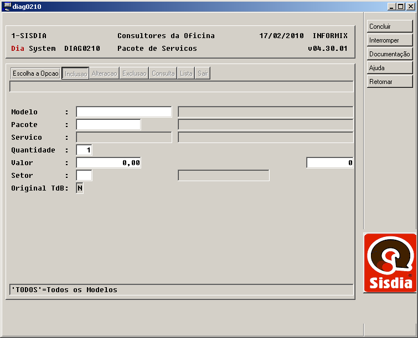This screenshot has width=418, height=338.
Task: Click the date text 17/02/2010
Action: click(281, 36)
